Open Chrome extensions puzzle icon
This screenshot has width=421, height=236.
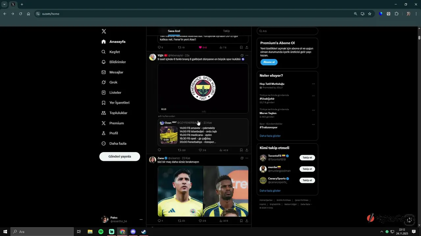tap(396, 14)
